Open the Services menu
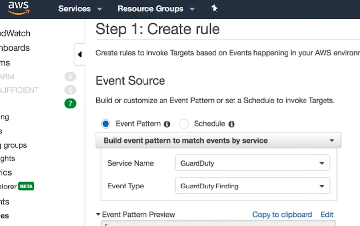Viewport: 360px width, 226px height. (x=80, y=9)
